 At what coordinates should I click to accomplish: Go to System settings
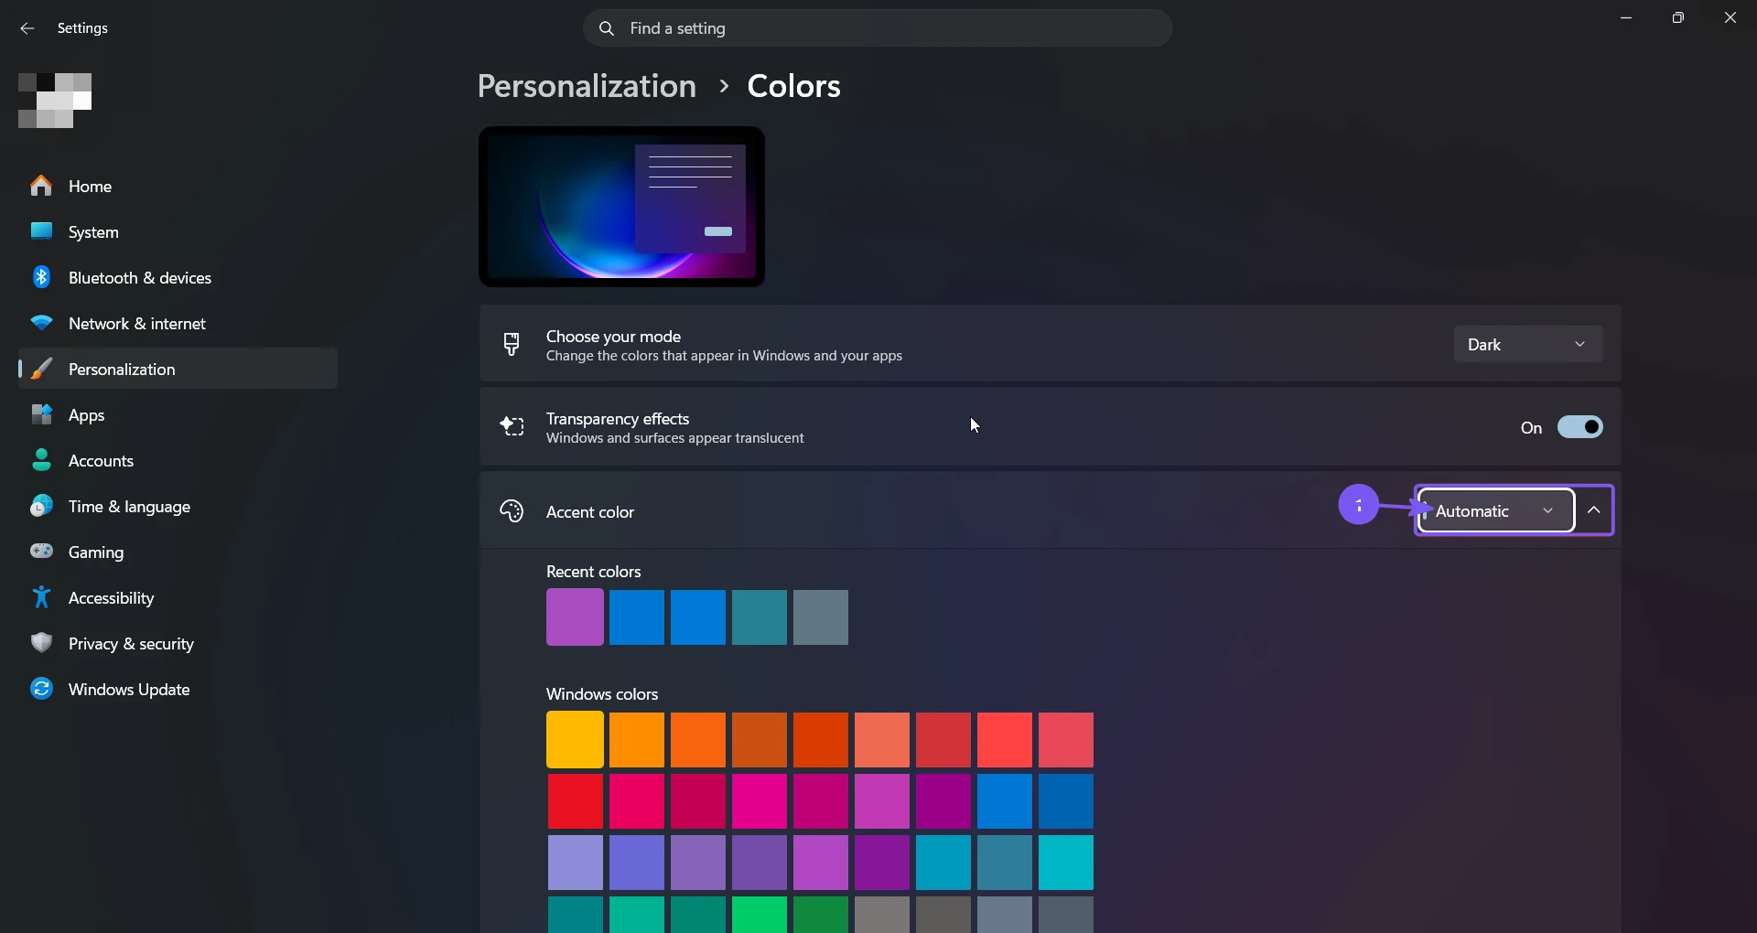click(x=178, y=231)
